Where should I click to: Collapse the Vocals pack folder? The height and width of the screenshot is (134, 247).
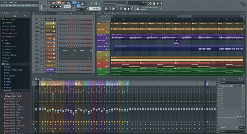9,91
